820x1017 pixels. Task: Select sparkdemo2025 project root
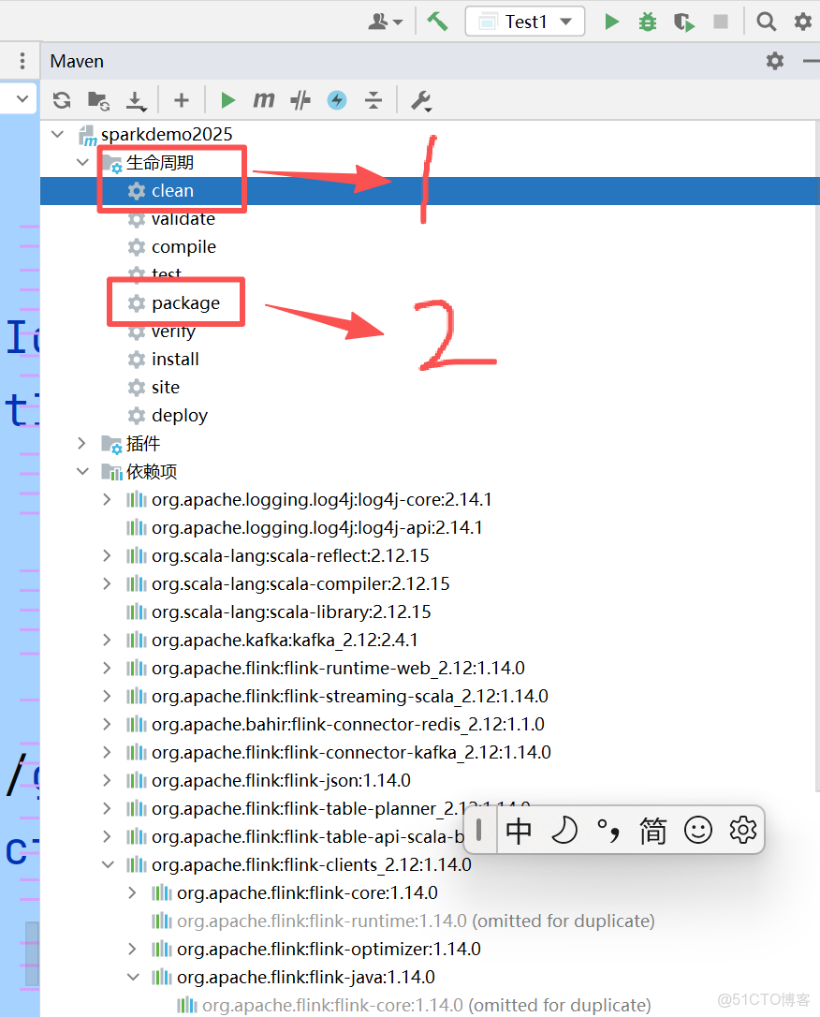click(x=167, y=134)
